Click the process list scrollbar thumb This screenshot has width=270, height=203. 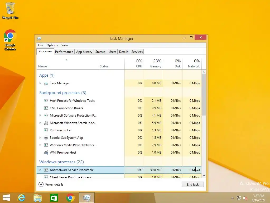pos(204,95)
